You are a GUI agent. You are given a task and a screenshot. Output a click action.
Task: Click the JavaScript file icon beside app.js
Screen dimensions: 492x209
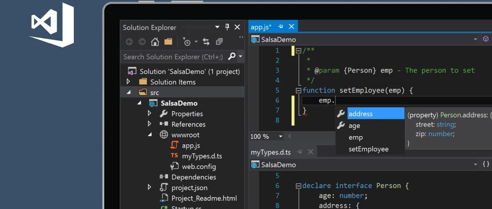pyautogui.click(x=174, y=145)
